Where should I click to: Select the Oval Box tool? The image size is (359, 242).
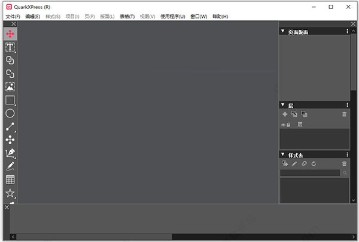pyautogui.click(x=10, y=113)
